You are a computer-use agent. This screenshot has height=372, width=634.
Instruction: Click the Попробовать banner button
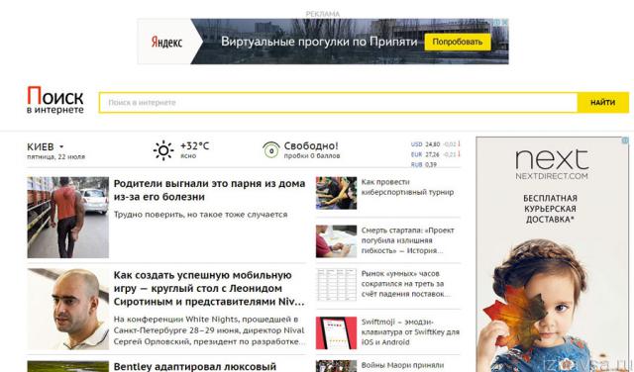458,42
